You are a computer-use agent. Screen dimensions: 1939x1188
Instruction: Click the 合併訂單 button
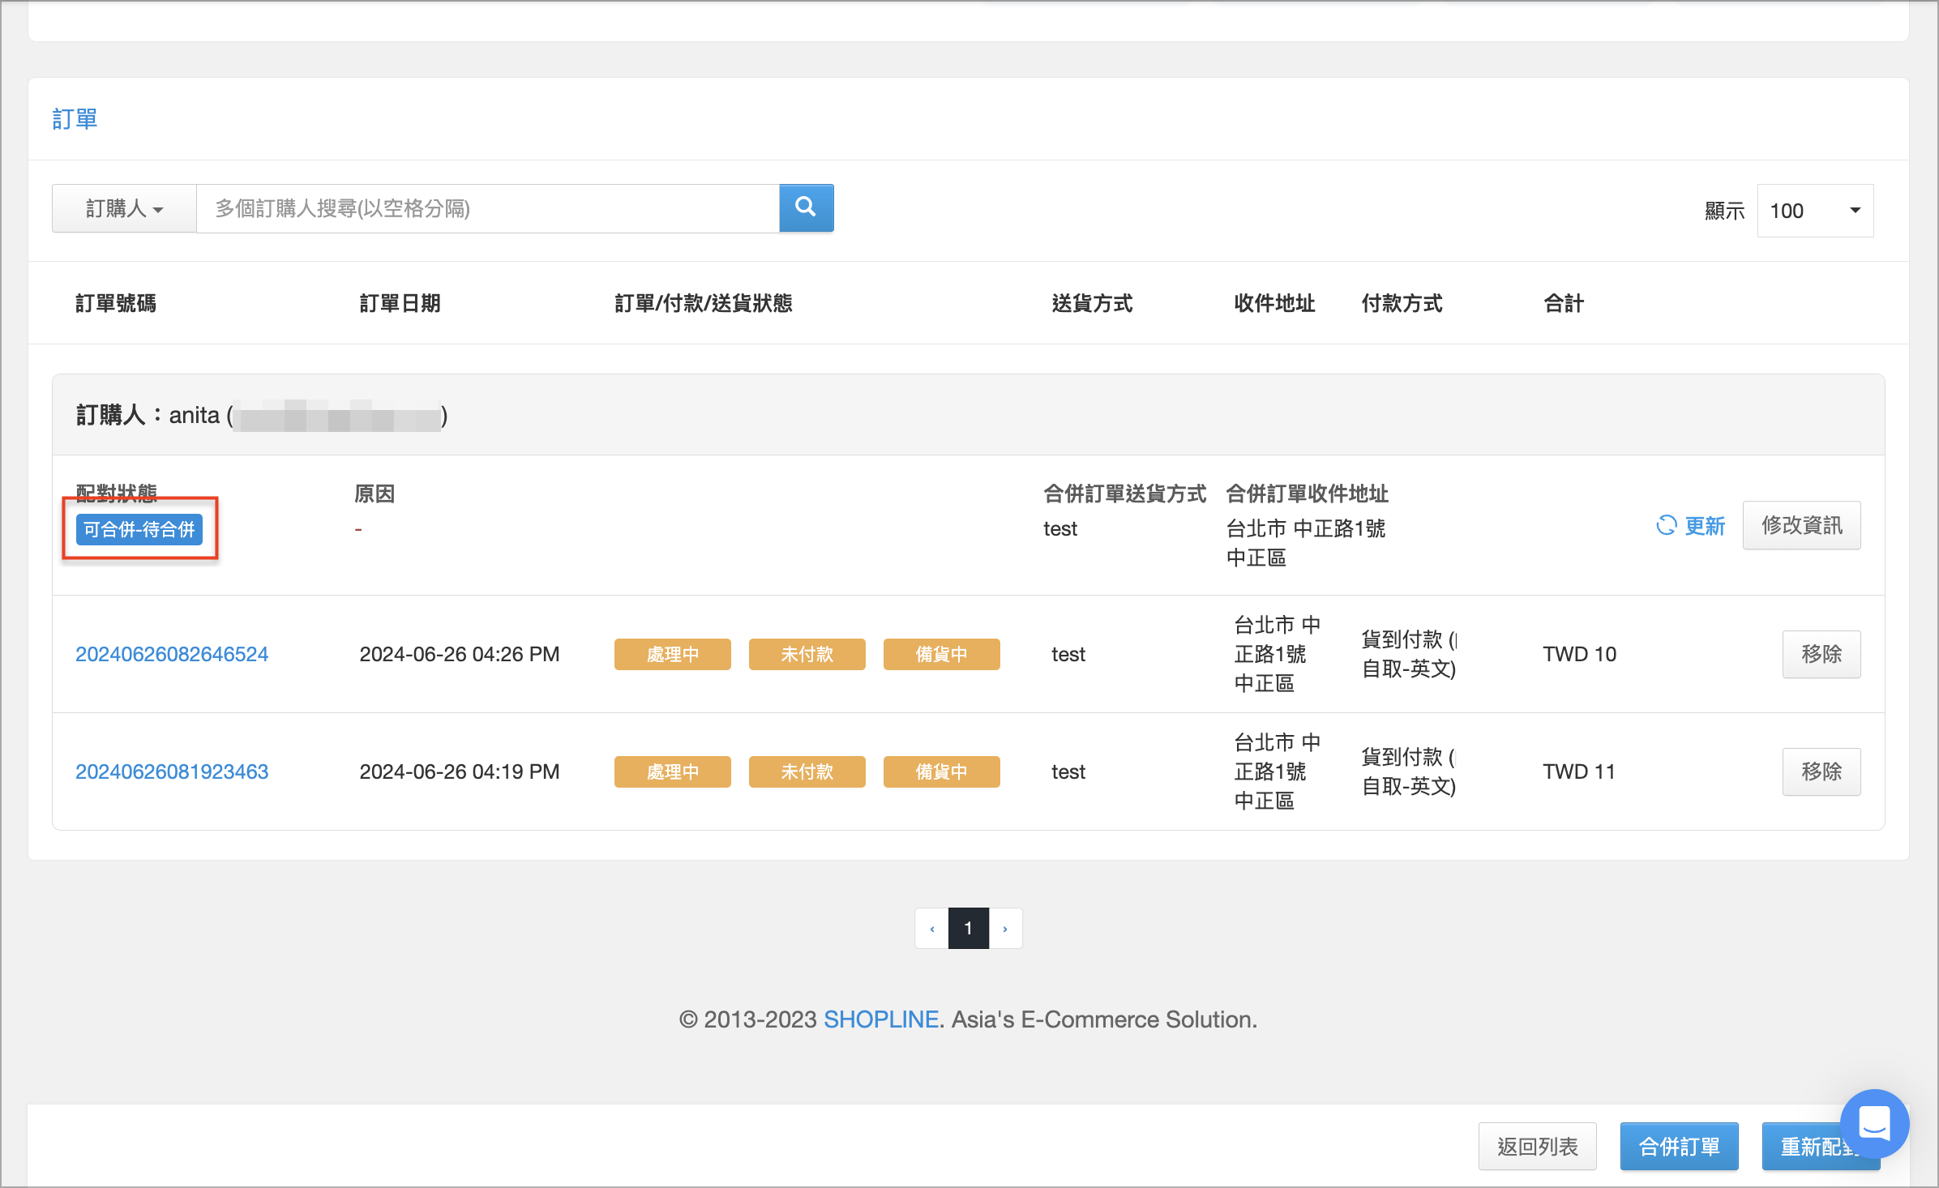click(1680, 1147)
